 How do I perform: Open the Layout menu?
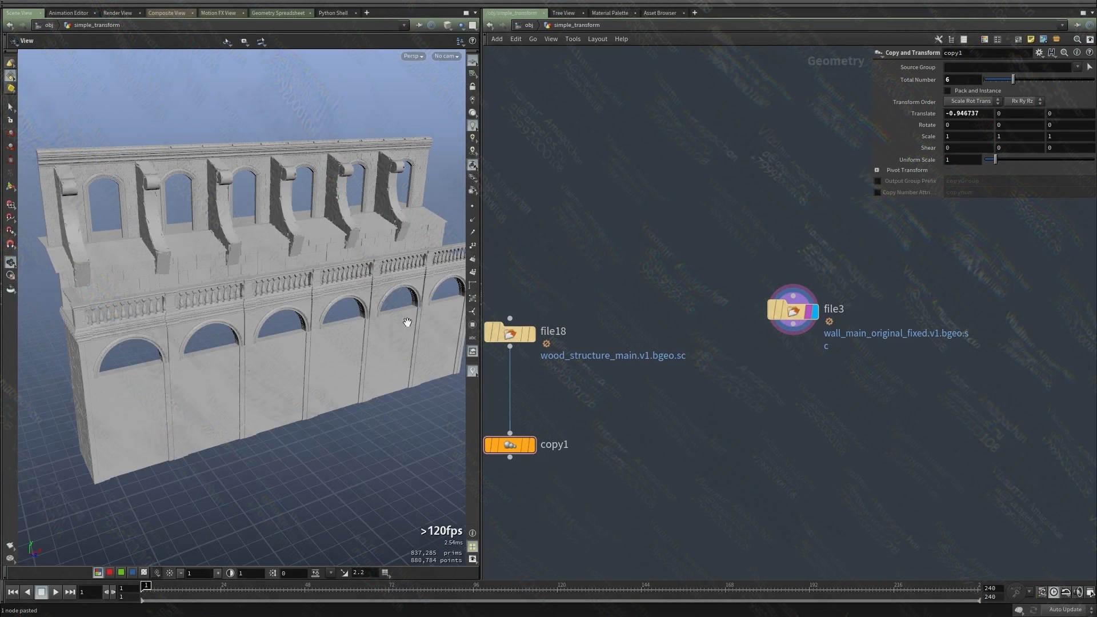[x=597, y=39]
